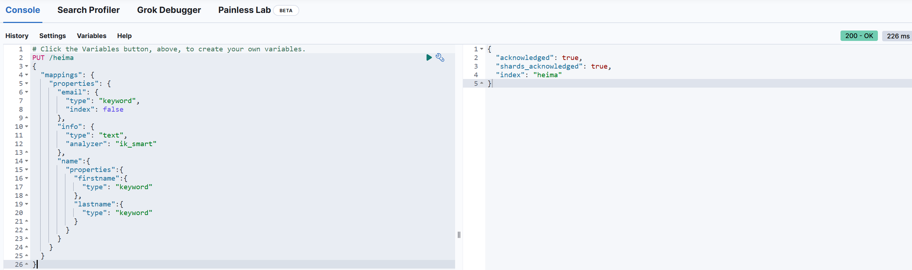Fold the response JSON at line 1

pyautogui.click(x=482, y=49)
